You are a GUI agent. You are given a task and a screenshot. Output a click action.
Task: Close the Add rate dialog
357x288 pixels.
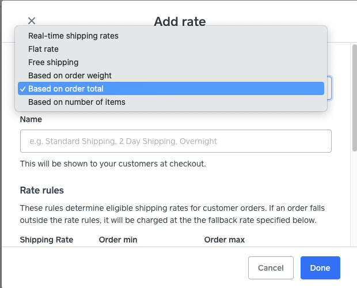click(x=32, y=21)
